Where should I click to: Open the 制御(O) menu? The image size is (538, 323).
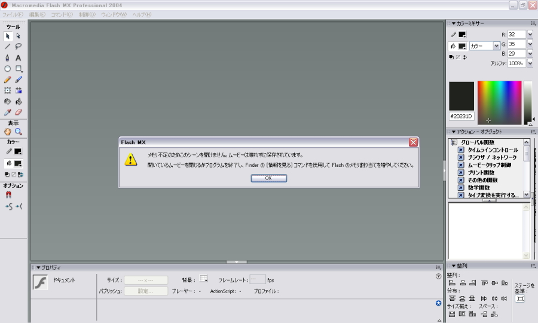[x=87, y=14]
